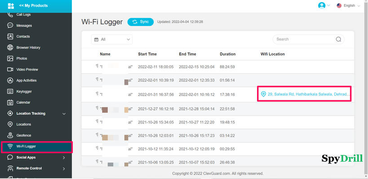Open the Calendar sidebar item
Screen dimensions: 368x179
(23, 102)
